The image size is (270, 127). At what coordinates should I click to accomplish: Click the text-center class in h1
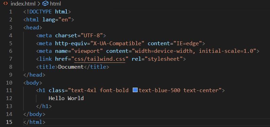(201, 90)
